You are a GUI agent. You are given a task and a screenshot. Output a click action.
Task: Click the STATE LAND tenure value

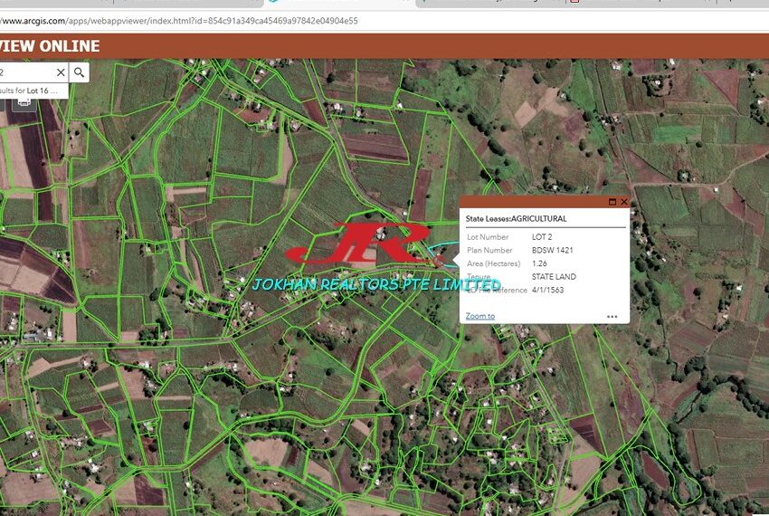[x=554, y=277]
